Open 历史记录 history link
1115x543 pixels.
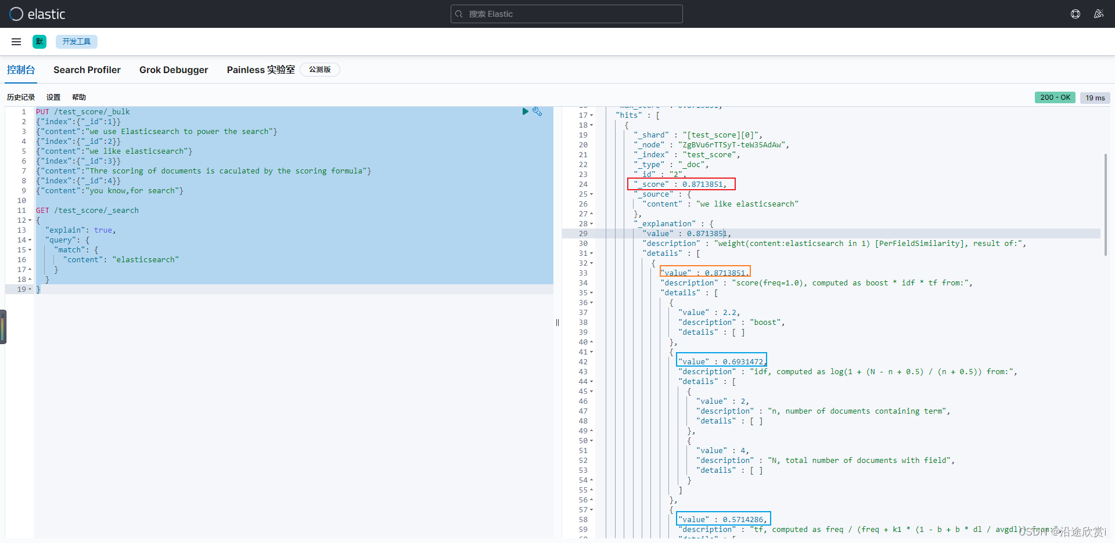[x=21, y=97]
